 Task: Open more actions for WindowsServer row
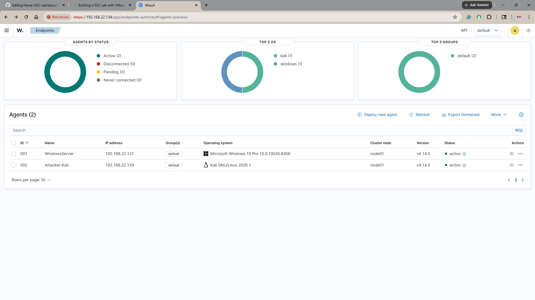coord(520,154)
